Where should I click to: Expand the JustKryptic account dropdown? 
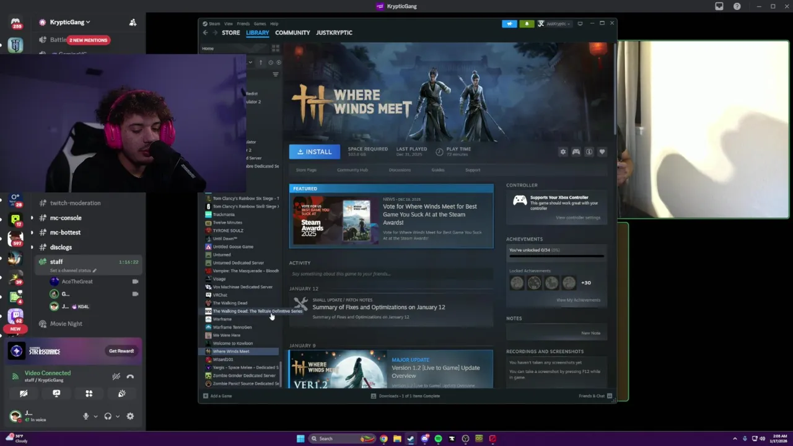pyautogui.click(x=554, y=24)
